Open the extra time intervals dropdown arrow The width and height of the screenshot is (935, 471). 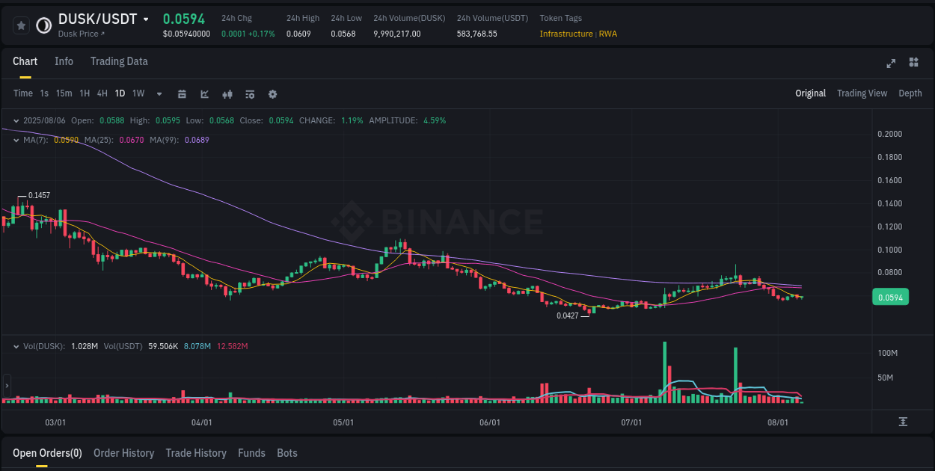tap(159, 93)
